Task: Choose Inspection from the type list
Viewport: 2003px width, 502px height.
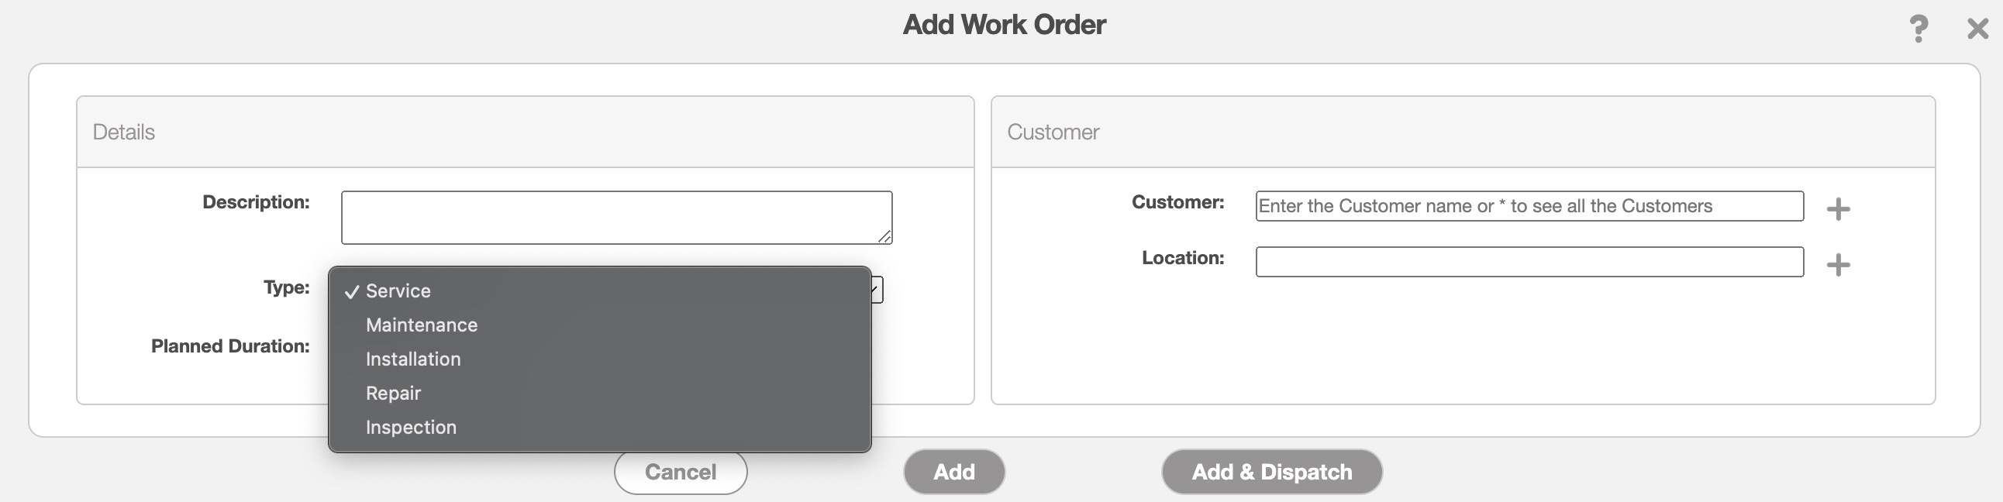Action: 411,428
